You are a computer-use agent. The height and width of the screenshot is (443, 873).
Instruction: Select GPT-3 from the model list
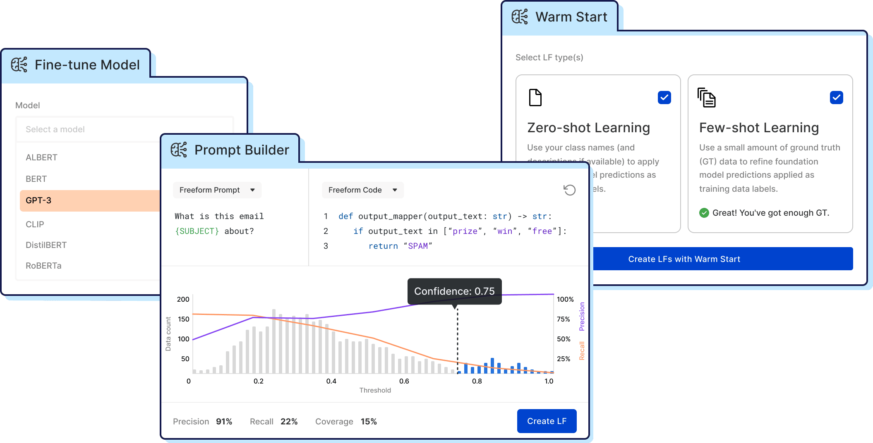39,200
